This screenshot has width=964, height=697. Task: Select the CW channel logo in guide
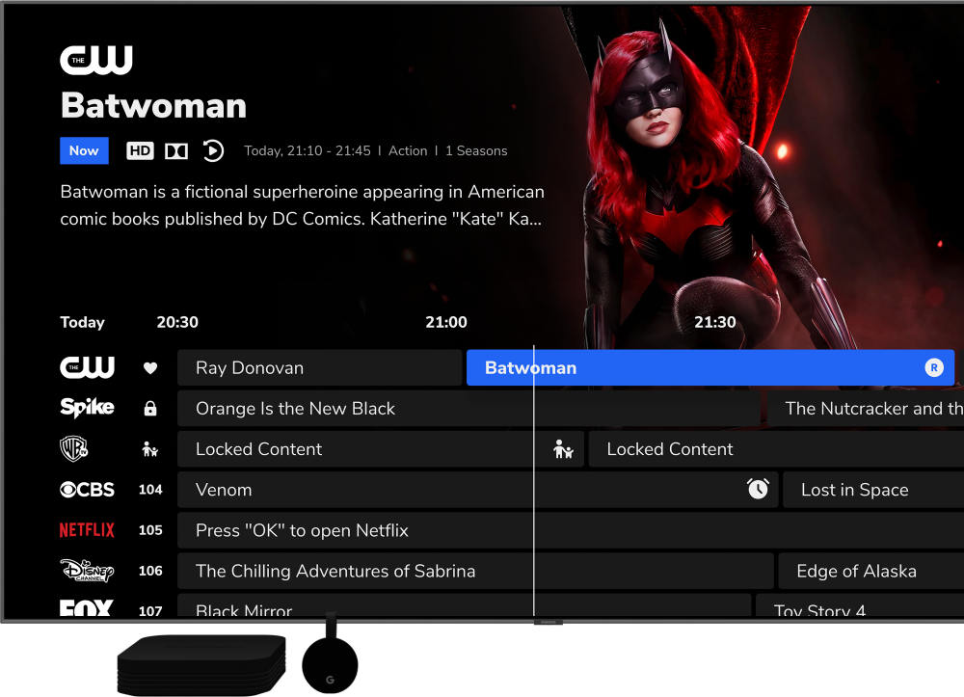87,367
